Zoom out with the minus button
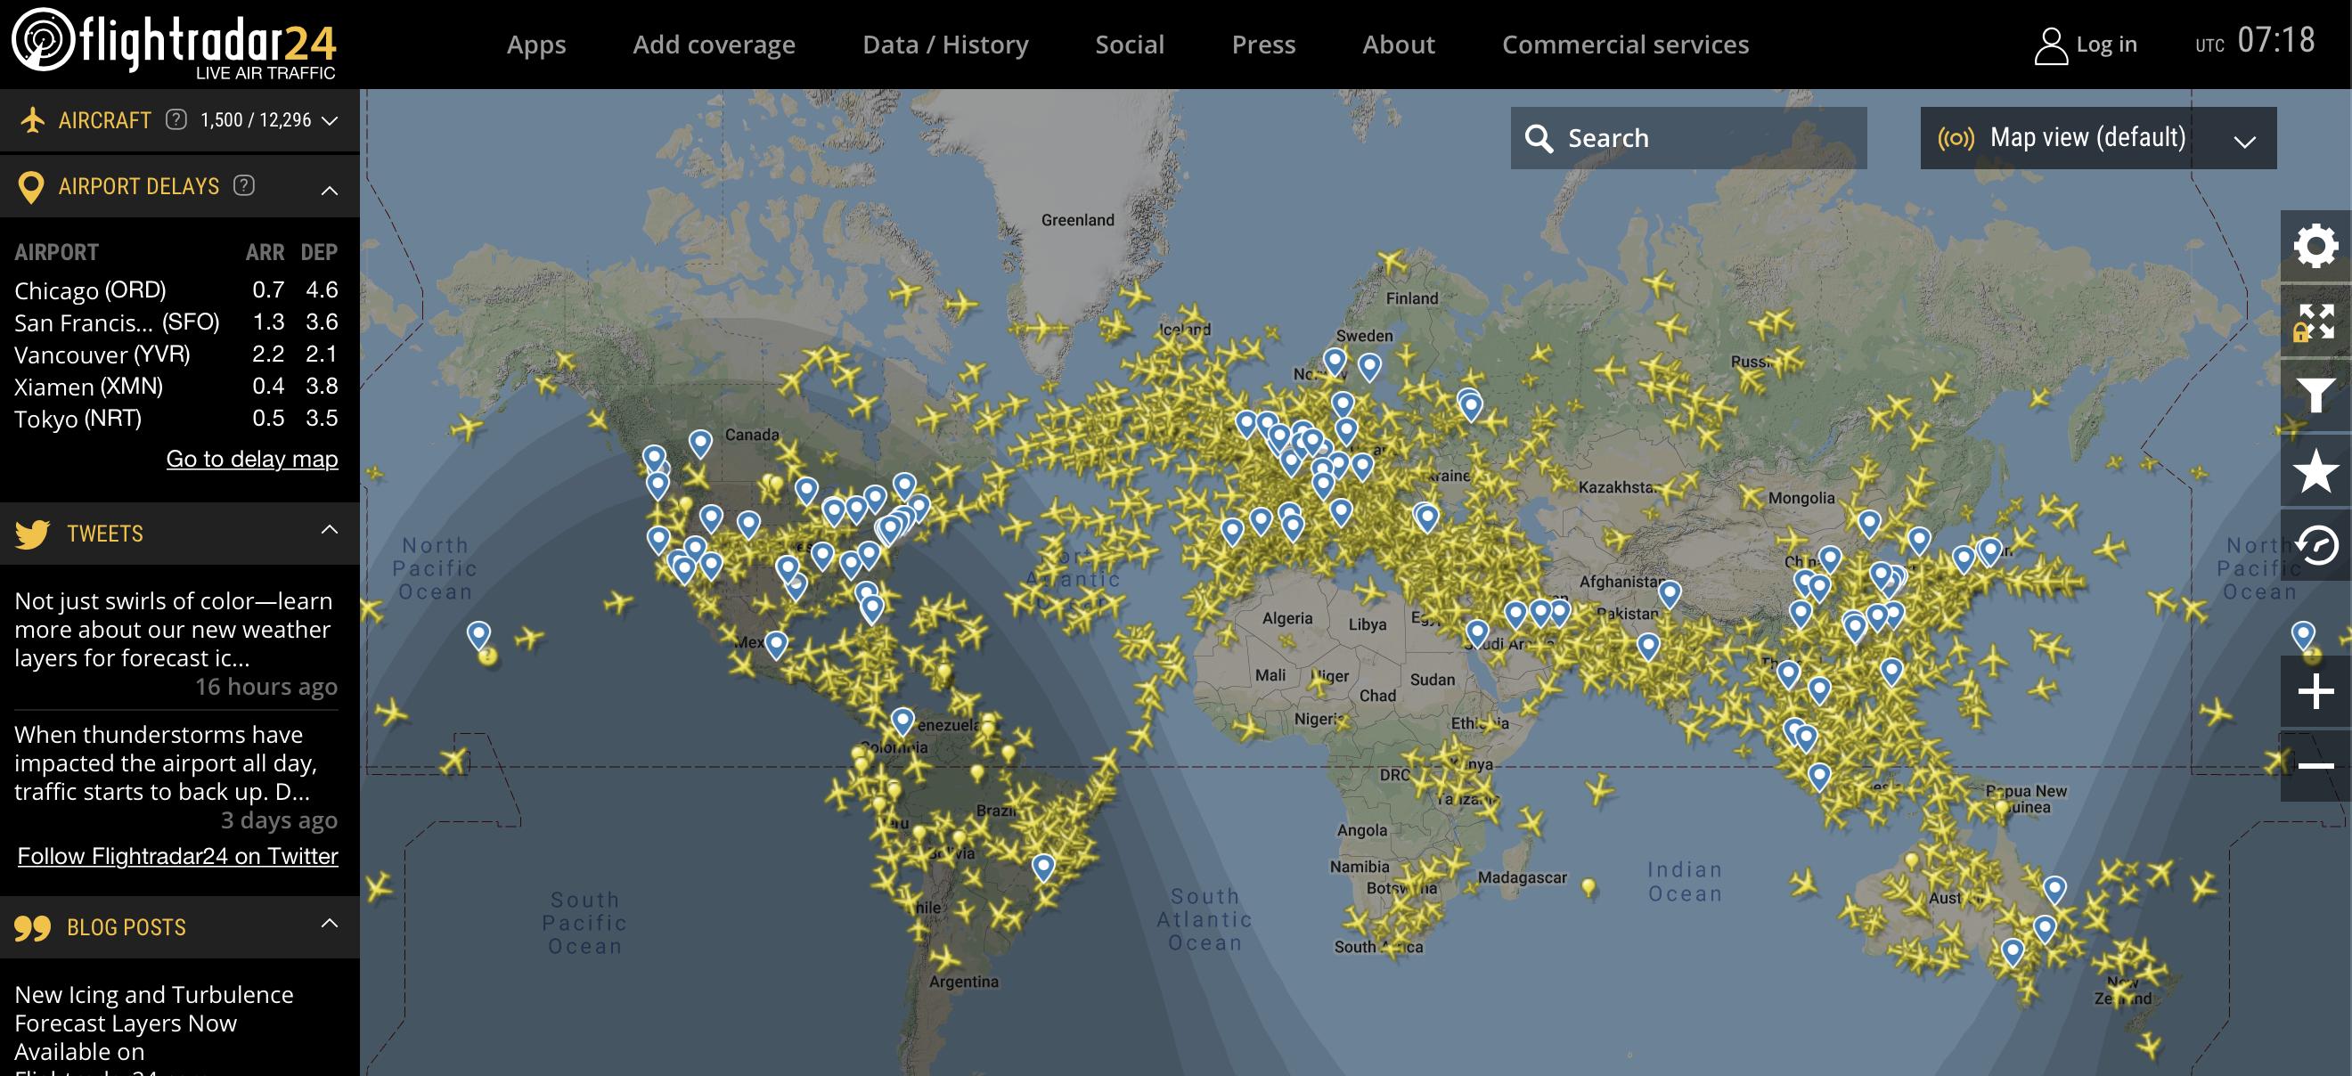Image resolution: width=2352 pixels, height=1076 pixels. click(x=2315, y=766)
